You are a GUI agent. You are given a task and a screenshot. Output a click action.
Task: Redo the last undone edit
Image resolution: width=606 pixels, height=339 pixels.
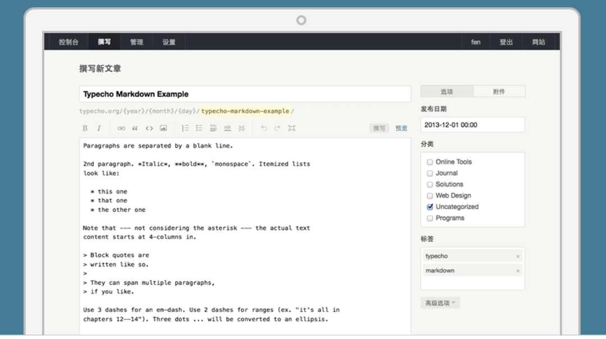(278, 128)
